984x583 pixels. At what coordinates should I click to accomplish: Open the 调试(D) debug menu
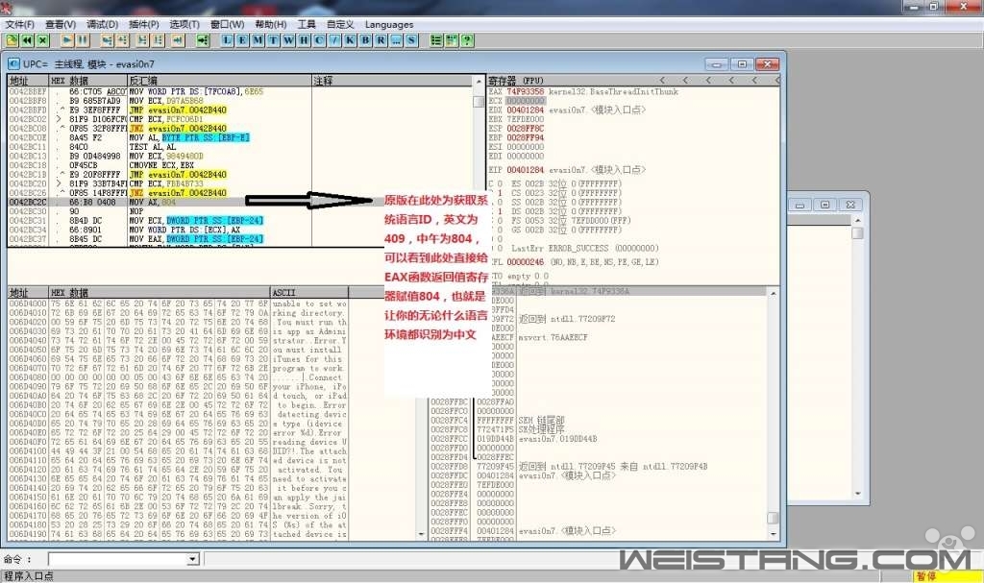tap(103, 24)
